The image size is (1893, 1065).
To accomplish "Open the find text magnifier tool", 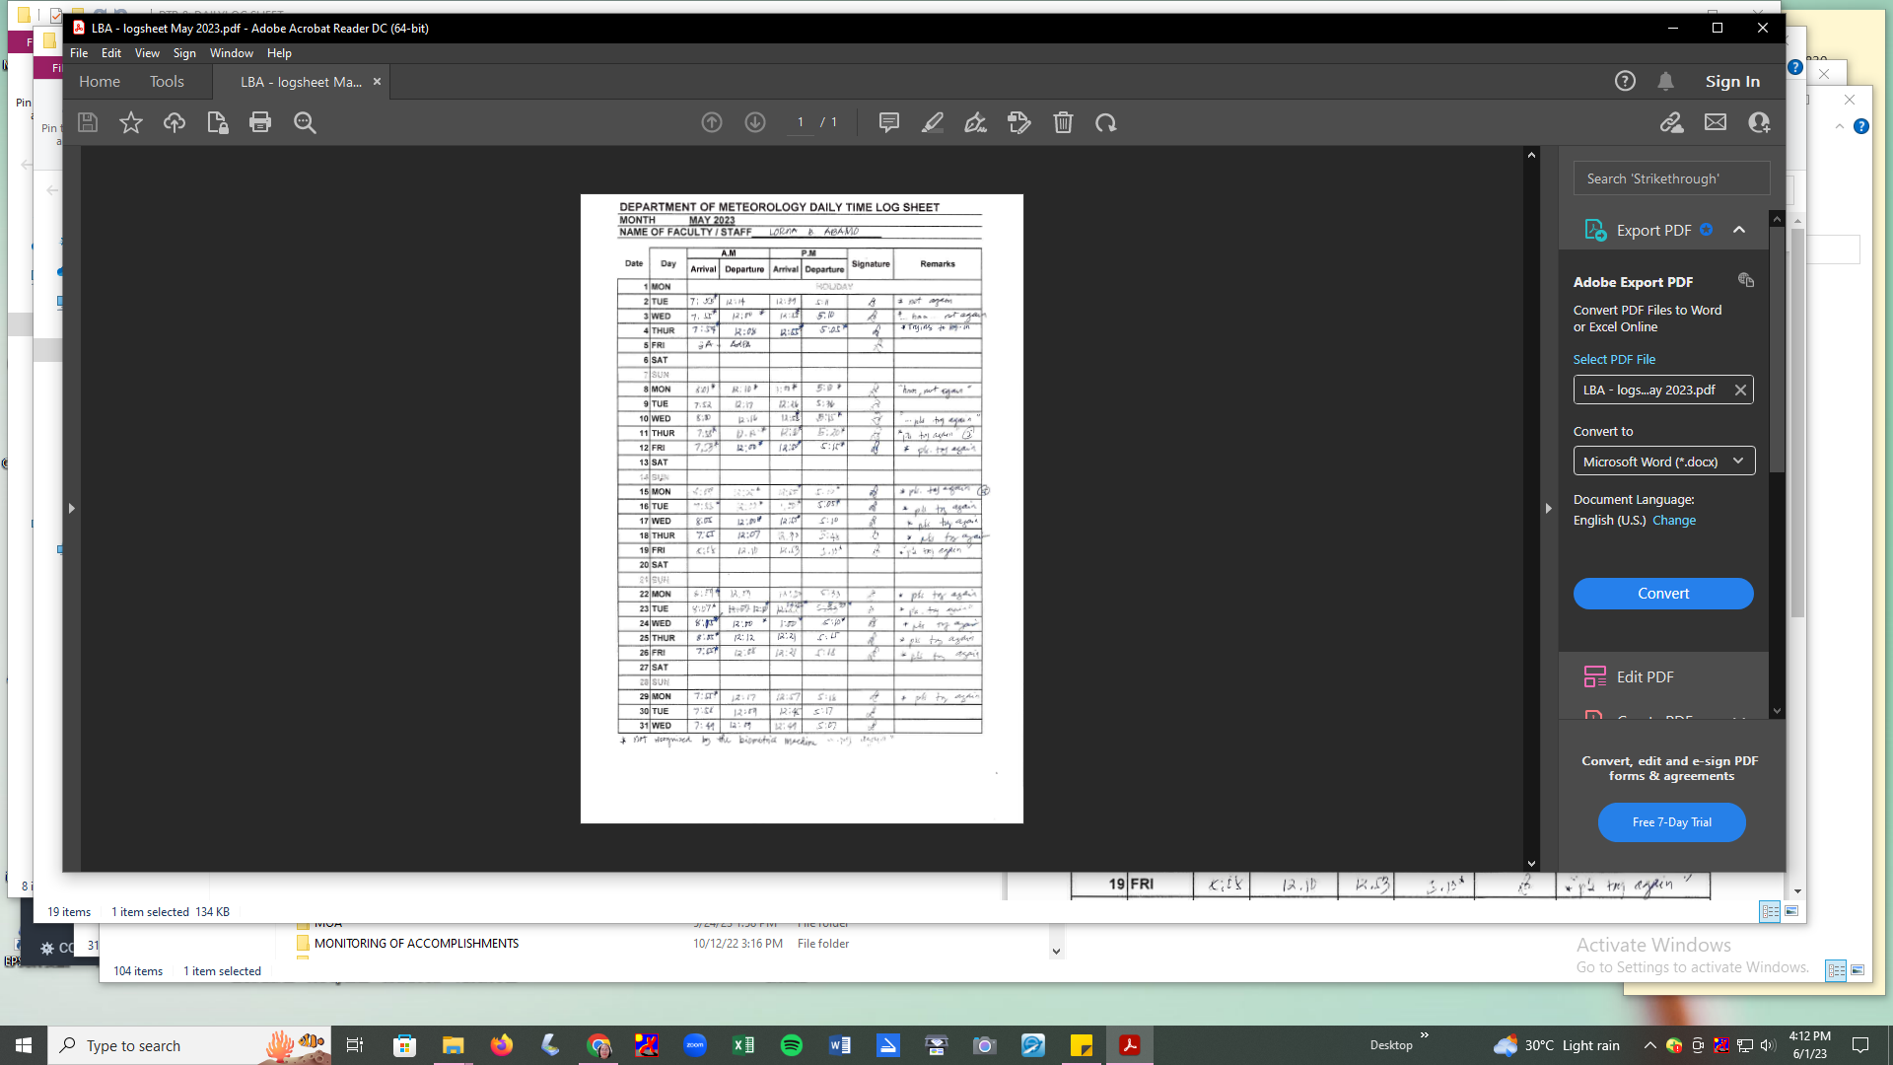I will (305, 122).
